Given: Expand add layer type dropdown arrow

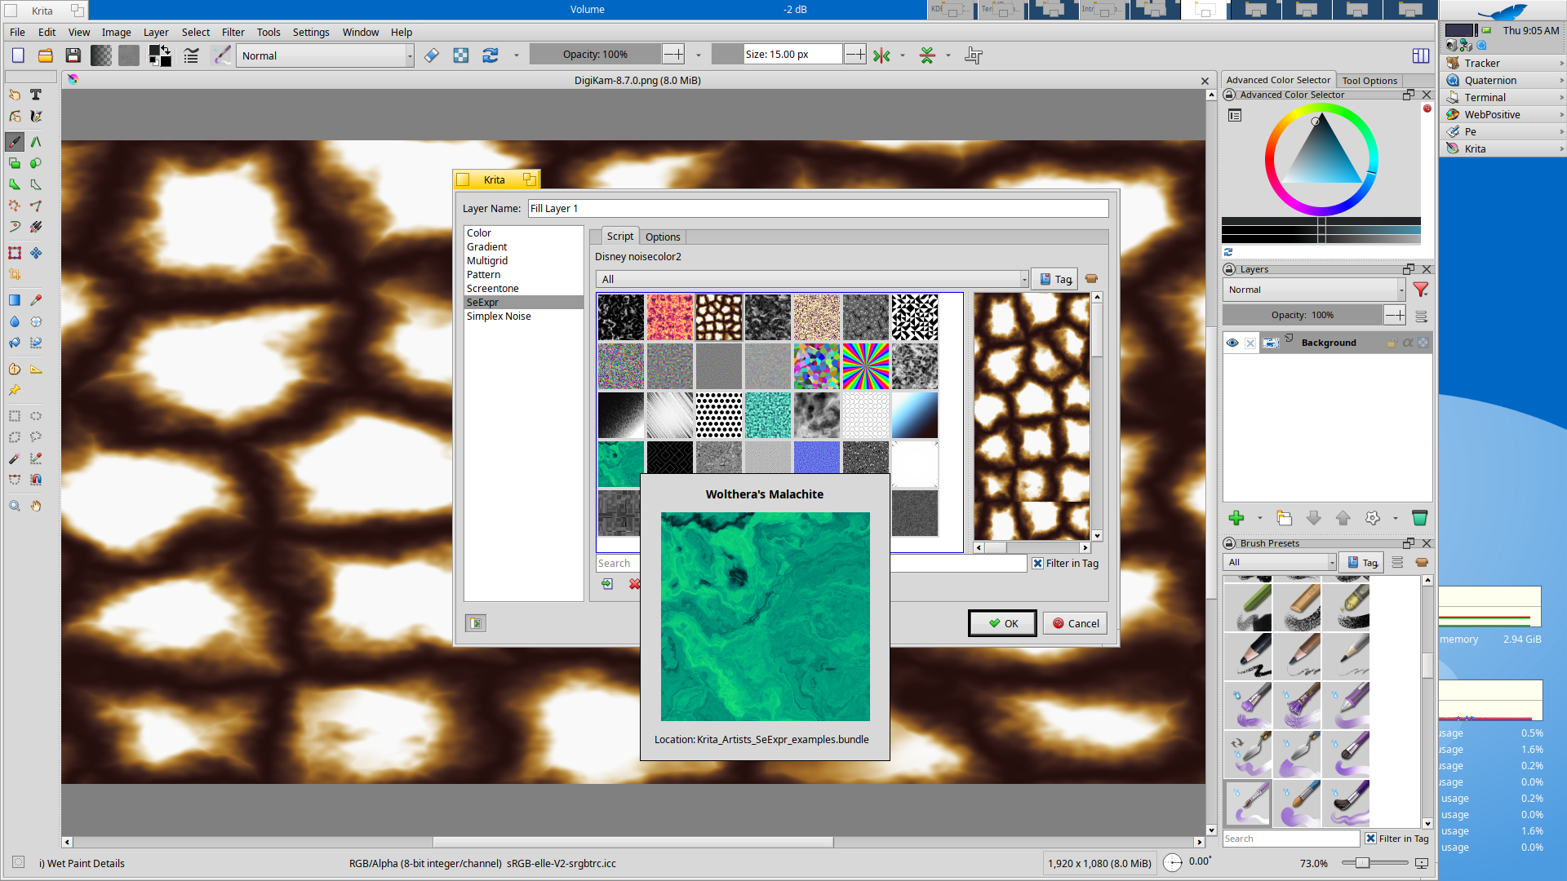Looking at the screenshot, I should coord(1260,518).
